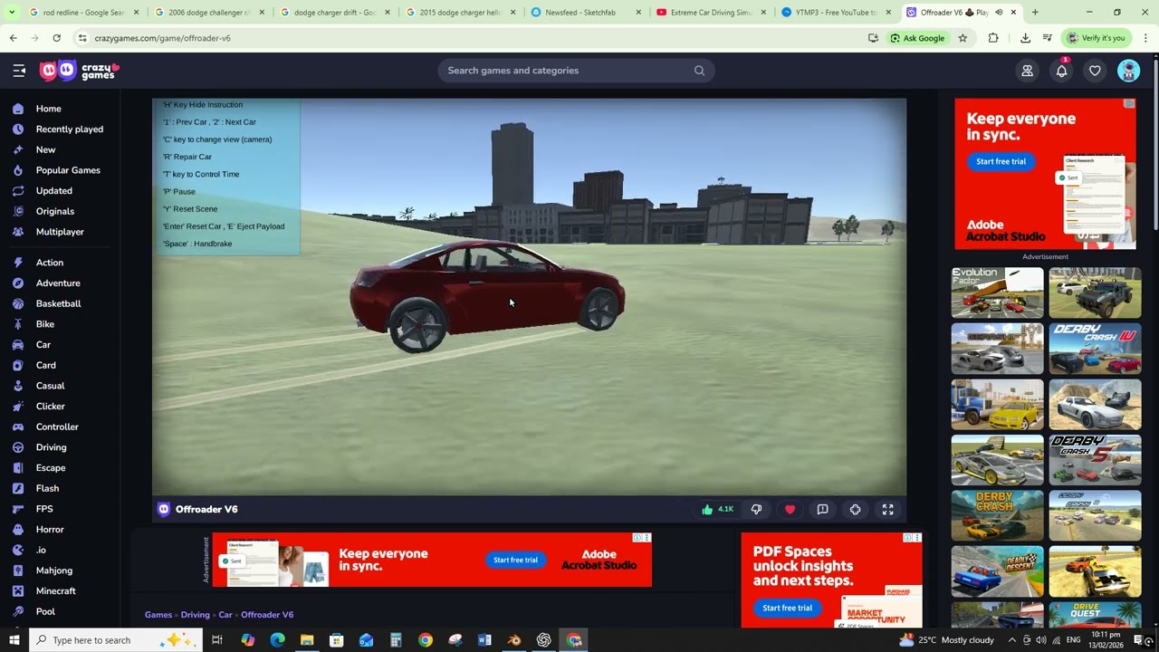Image resolution: width=1159 pixels, height=652 pixels.
Task: Go to Home in the sidebar
Action: click(48, 109)
